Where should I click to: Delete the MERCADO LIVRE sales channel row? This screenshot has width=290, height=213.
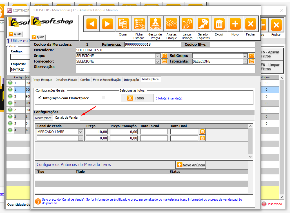click(x=202, y=132)
